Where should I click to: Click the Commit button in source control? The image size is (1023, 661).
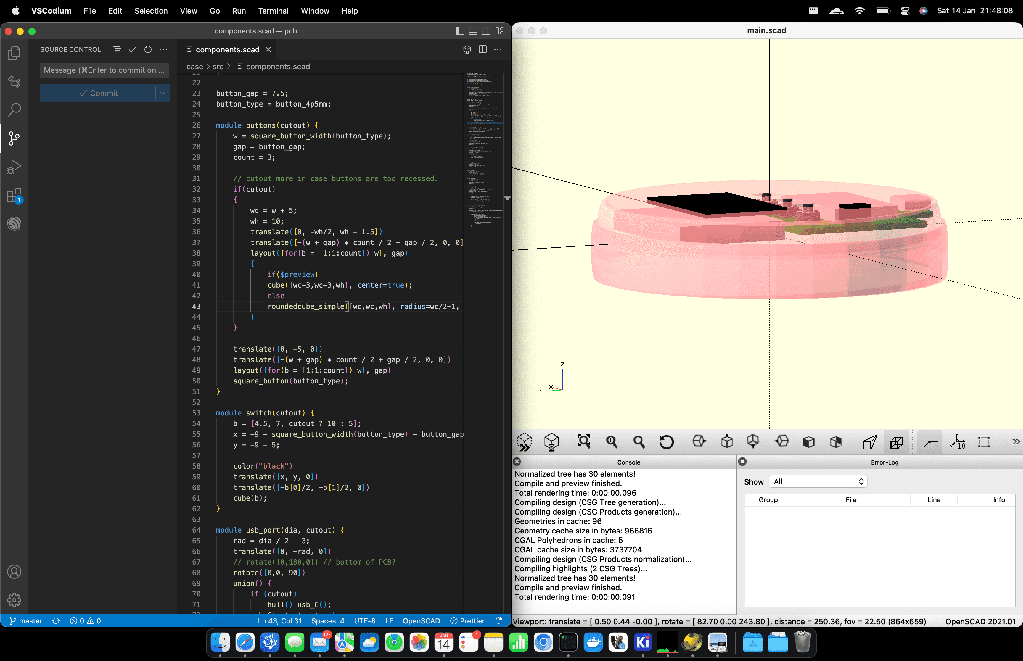click(x=104, y=92)
